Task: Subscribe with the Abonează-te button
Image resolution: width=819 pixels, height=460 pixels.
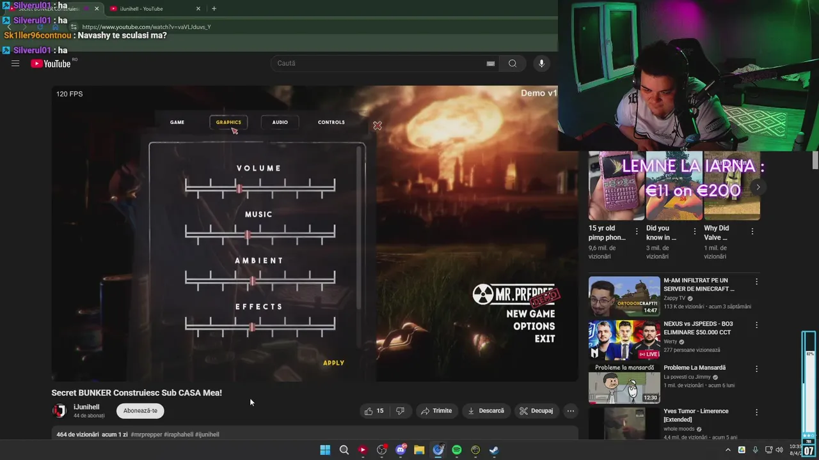Action: (140, 411)
